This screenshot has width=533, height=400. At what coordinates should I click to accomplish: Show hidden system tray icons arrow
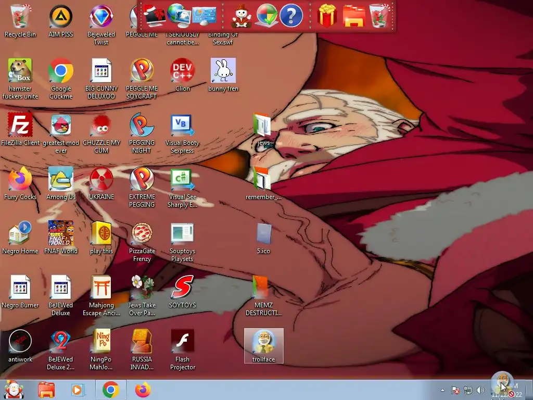tap(442, 390)
